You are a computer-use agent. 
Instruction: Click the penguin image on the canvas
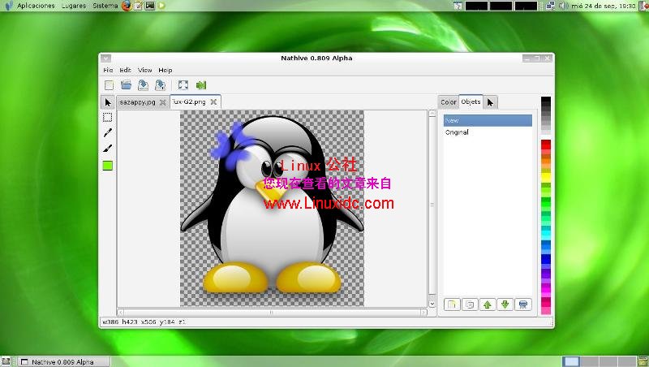click(272, 208)
